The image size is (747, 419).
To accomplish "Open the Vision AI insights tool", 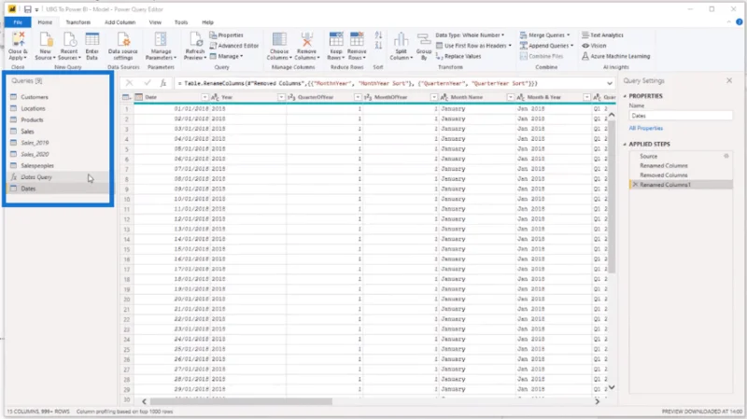I will point(594,46).
